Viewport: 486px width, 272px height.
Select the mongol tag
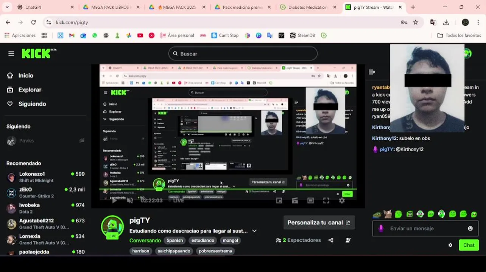click(x=231, y=240)
